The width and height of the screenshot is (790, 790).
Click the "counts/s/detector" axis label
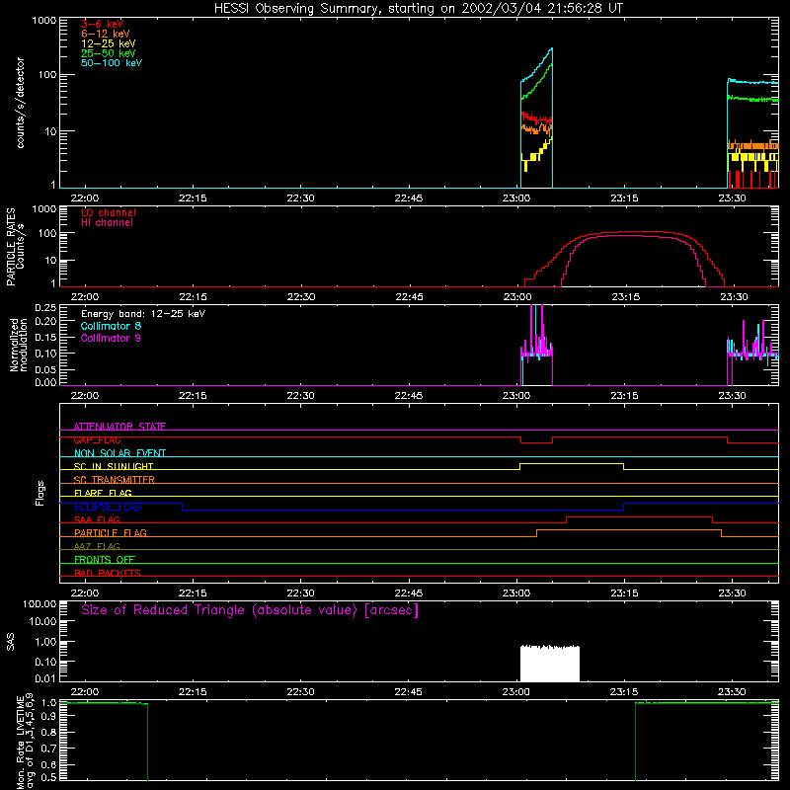pos(20,103)
